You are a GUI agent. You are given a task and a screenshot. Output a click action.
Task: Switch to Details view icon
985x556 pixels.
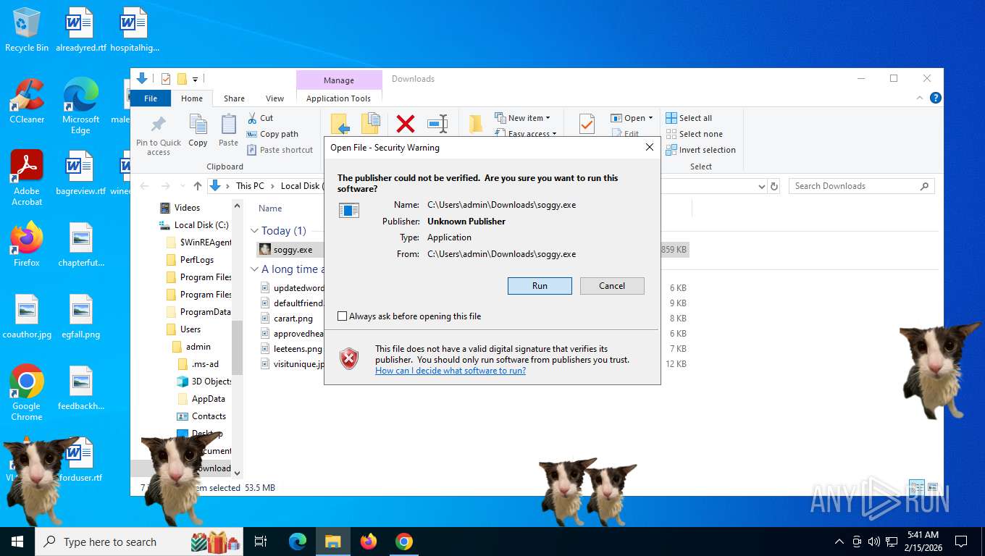click(918, 487)
